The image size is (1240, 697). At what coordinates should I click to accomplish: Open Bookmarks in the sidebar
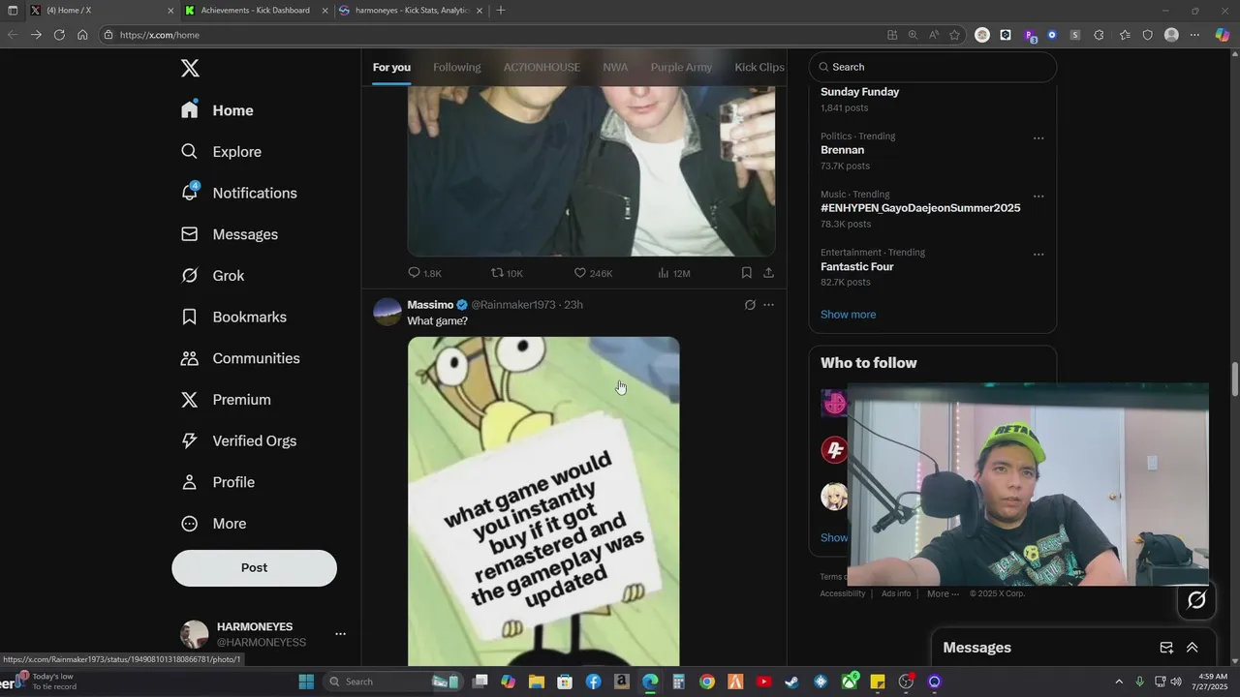(x=234, y=317)
